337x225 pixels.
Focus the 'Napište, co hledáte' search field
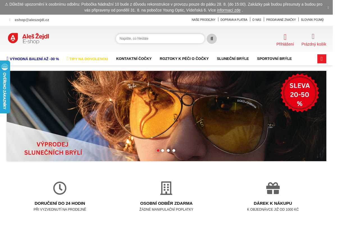pyautogui.click(x=160, y=39)
